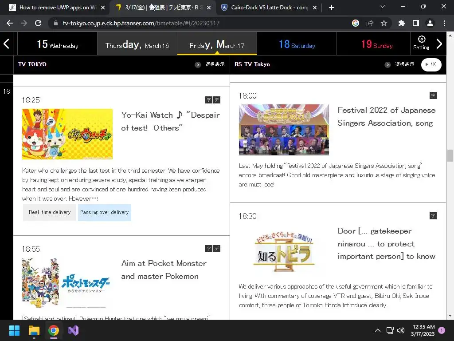The width and height of the screenshot is (454, 341).
Task: Open tab search dropdown arrow
Action: click(x=383, y=6)
